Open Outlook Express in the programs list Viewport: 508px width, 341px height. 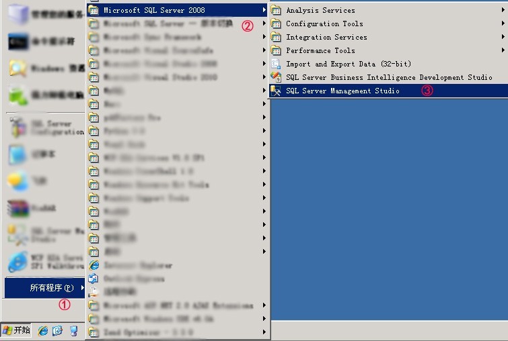pos(177,279)
